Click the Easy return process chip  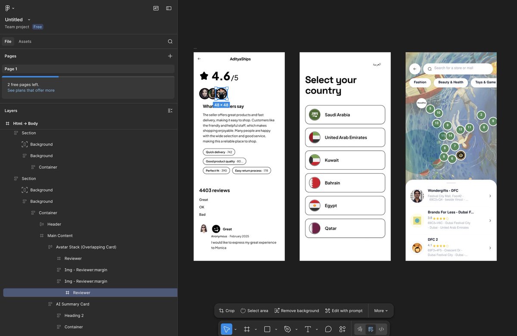(x=252, y=171)
